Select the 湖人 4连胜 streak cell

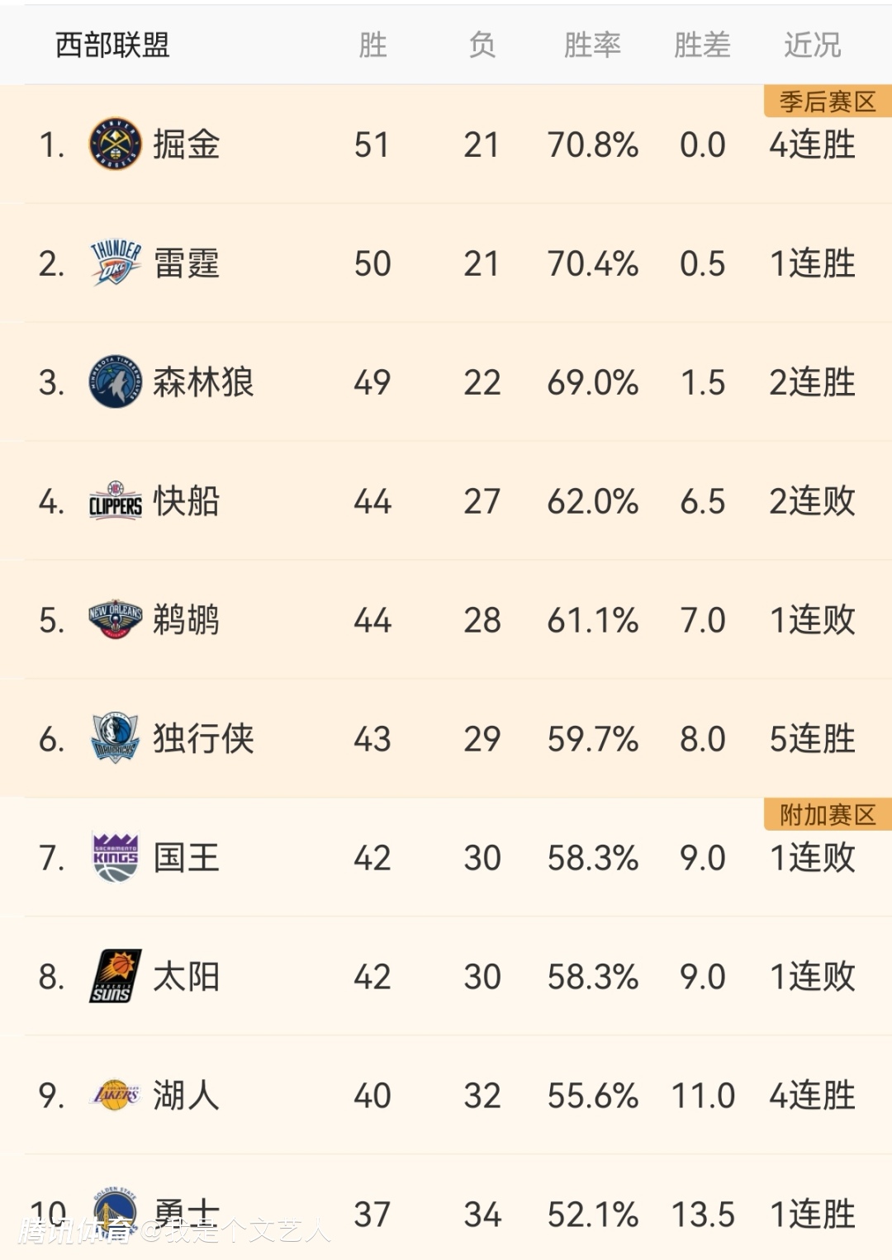[812, 1096]
